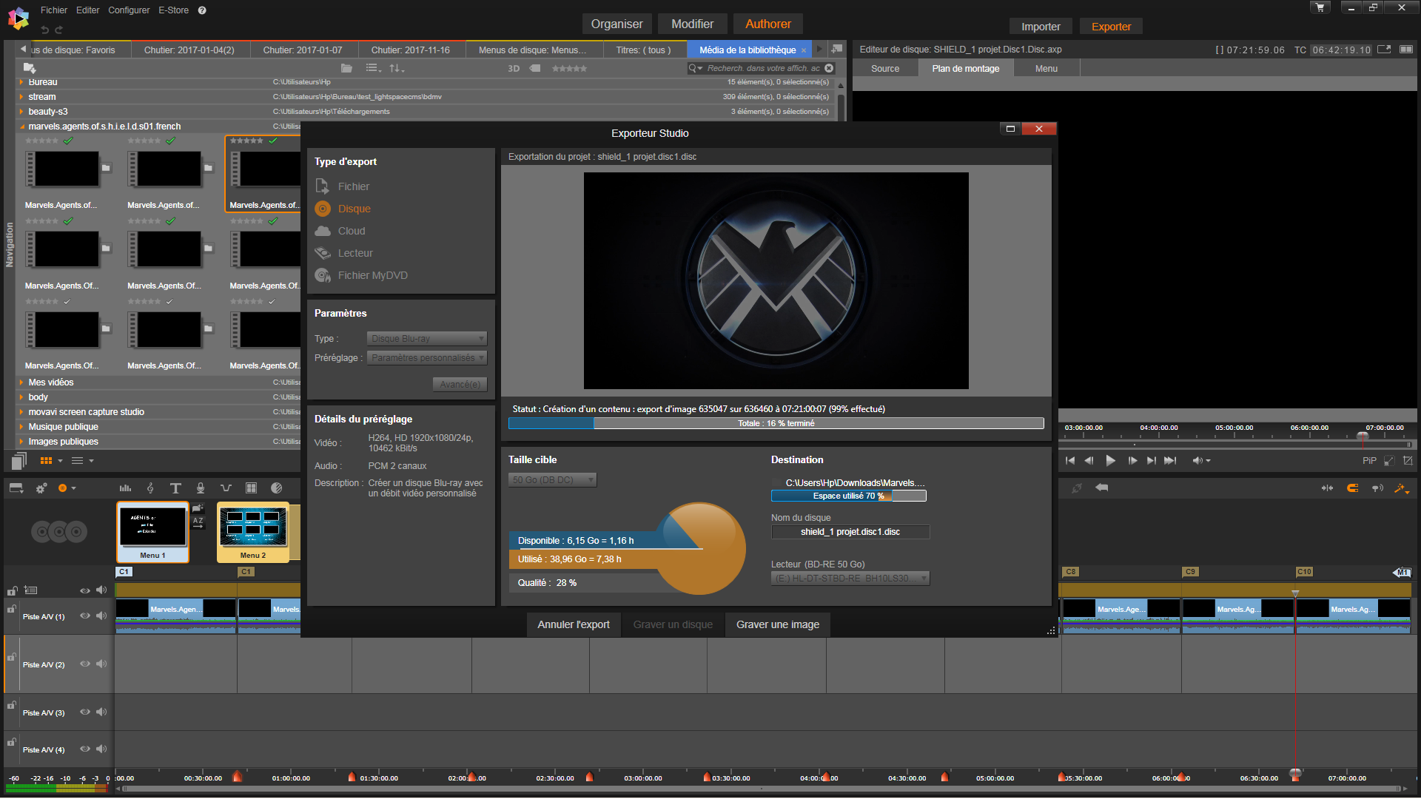Open the audio mixer tool

[125, 488]
